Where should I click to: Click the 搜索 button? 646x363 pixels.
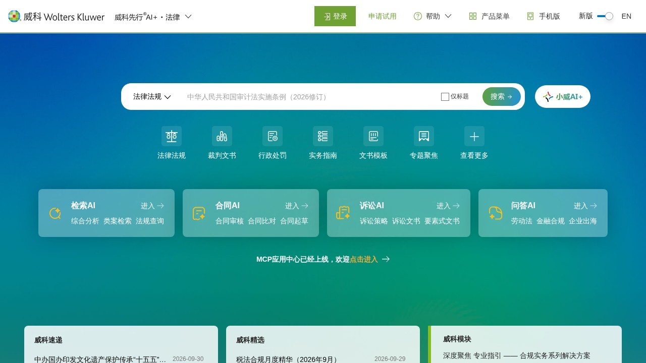[x=502, y=97]
